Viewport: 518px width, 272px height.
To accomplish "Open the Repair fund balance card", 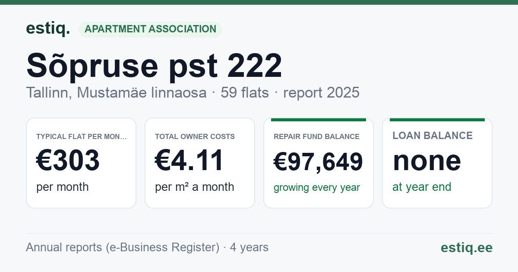I will click(319, 163).
